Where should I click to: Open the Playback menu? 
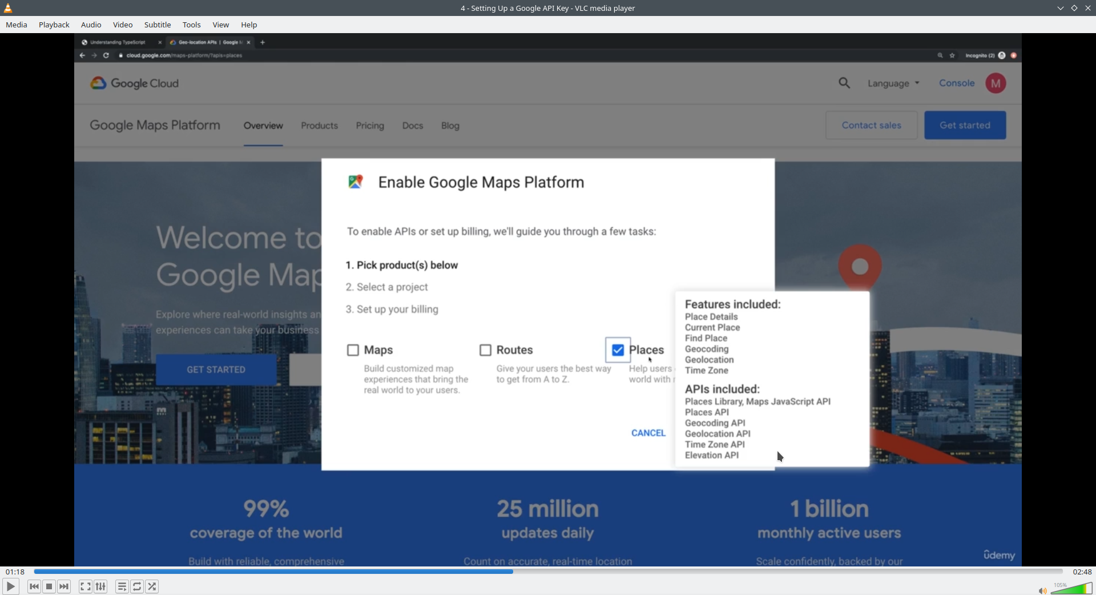54,25
